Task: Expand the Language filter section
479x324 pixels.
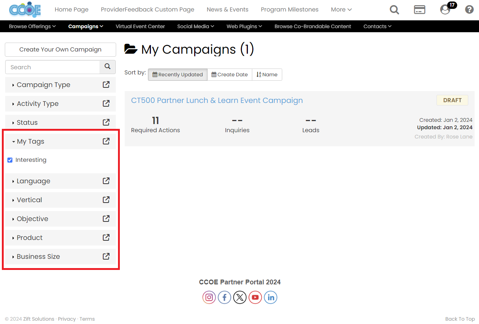Action: pyautogui.click(x=33, y=181)
